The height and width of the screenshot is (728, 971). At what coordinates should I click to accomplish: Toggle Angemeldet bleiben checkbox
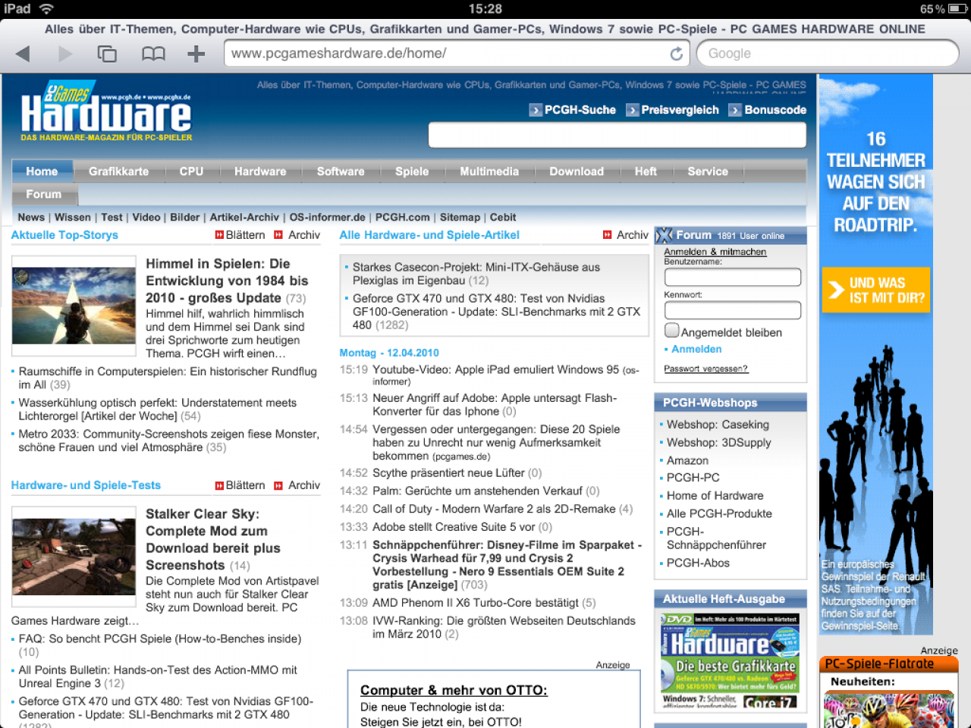671,331
